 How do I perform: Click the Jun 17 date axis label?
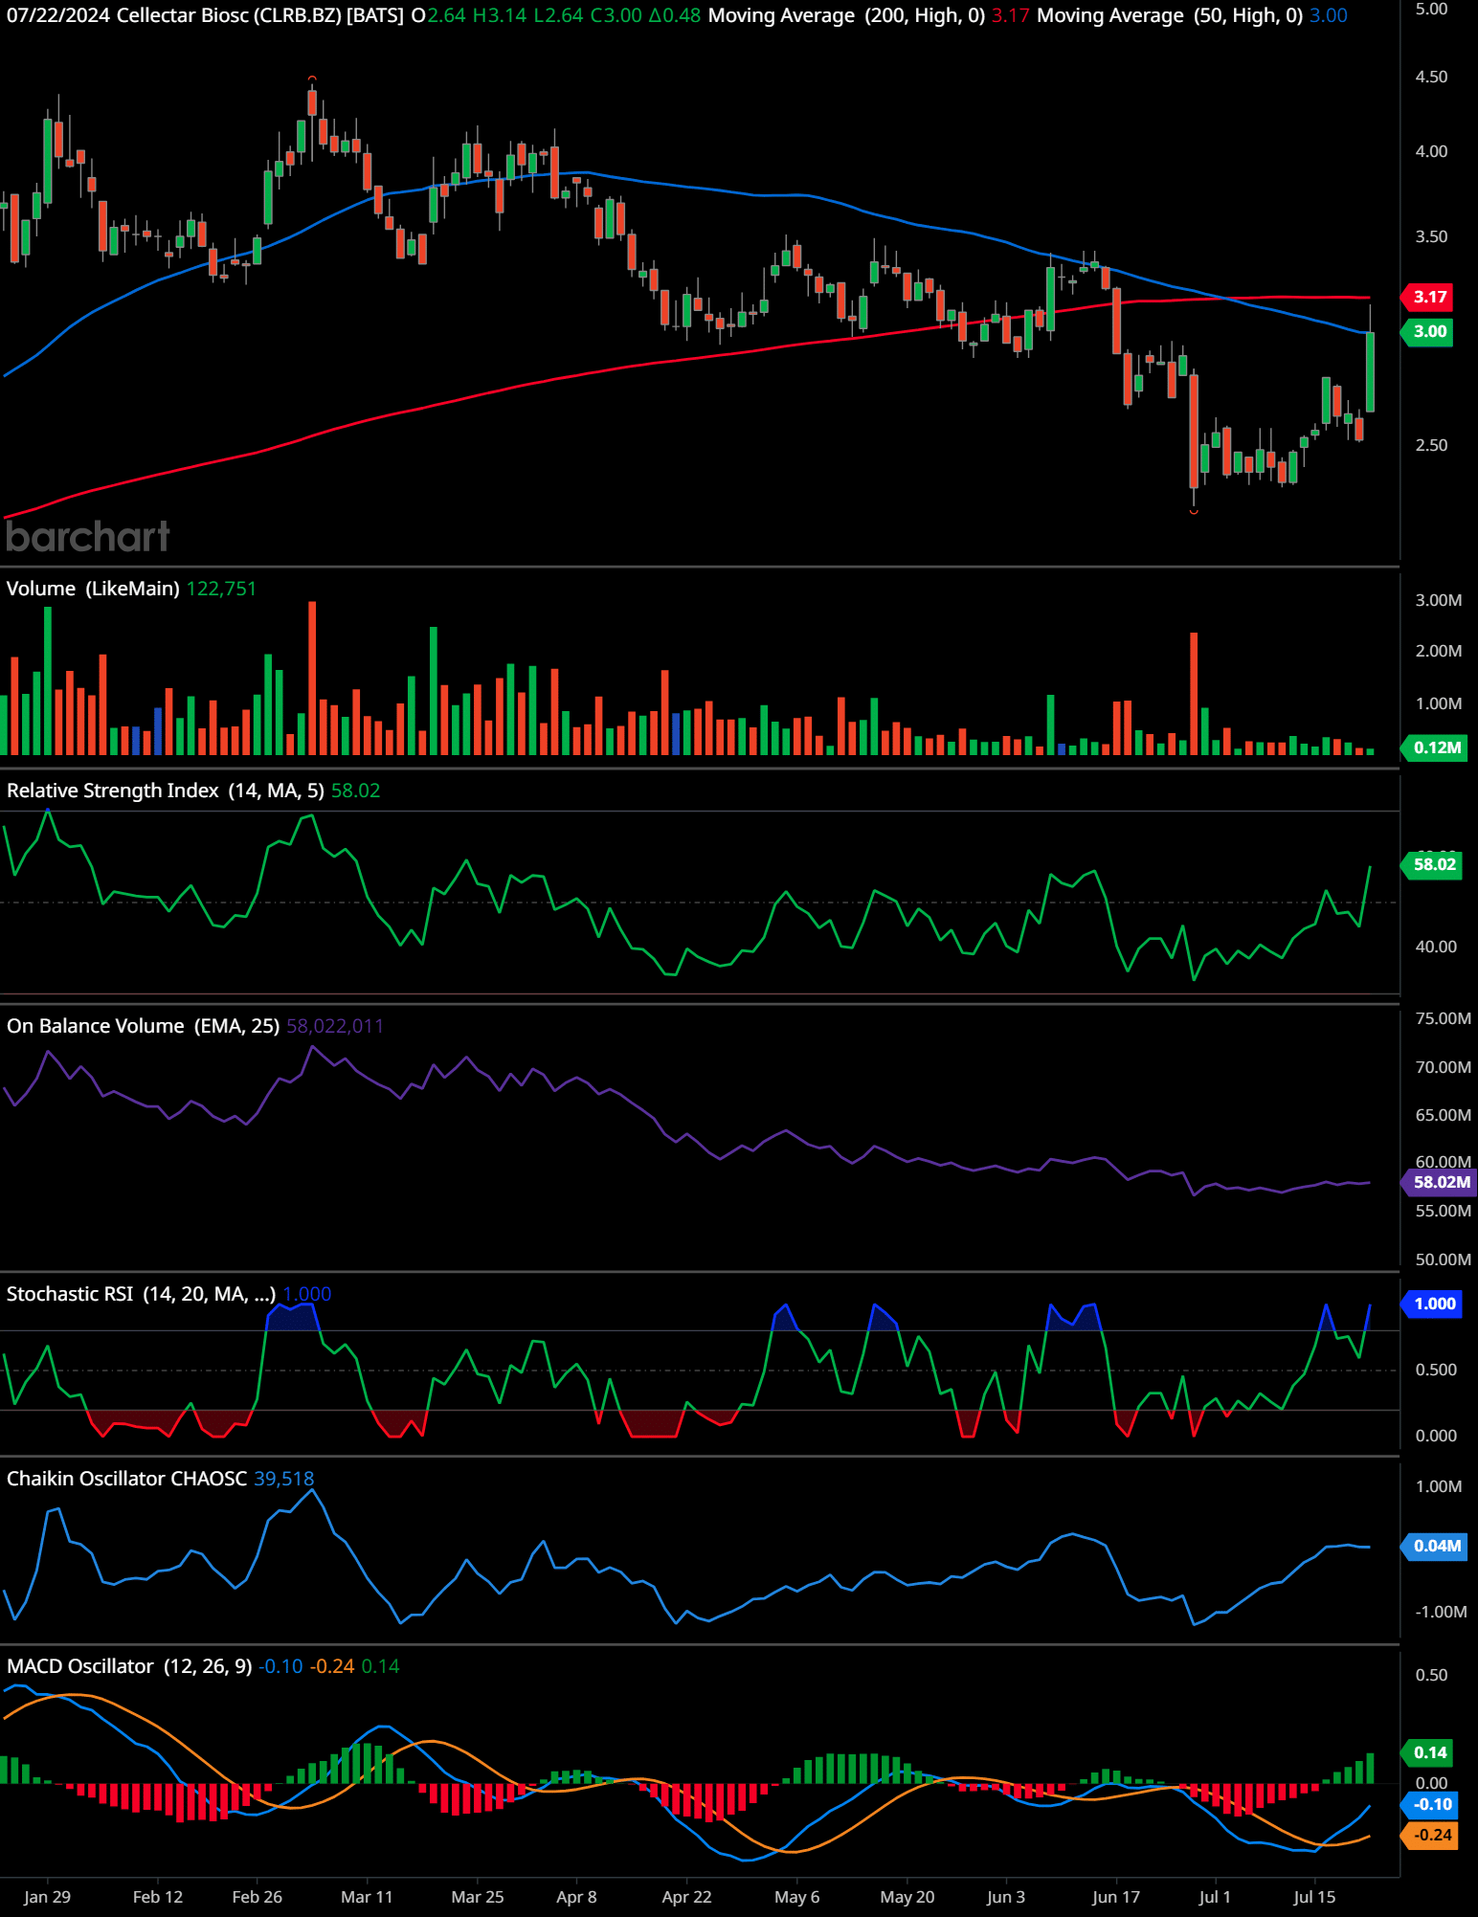coord(1115,1897)
